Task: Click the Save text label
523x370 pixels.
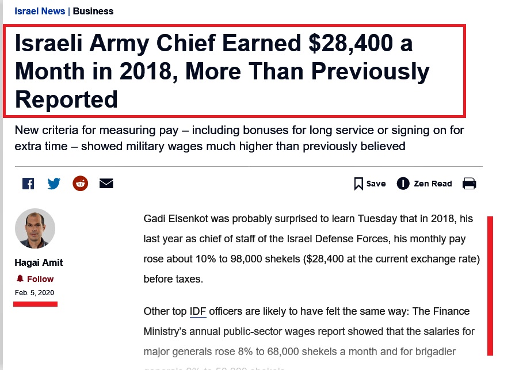Action: pos(376,184)
